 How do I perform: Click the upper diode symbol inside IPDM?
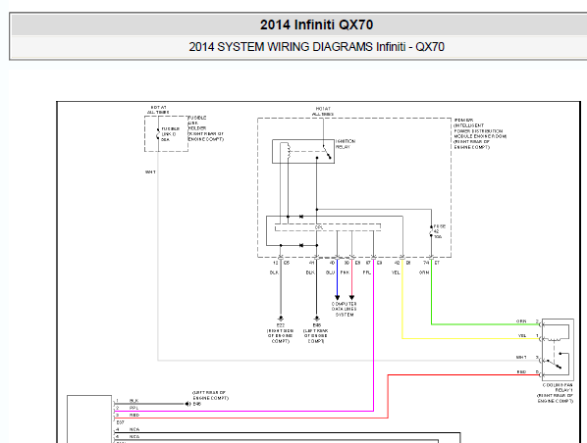coord(301,217)
